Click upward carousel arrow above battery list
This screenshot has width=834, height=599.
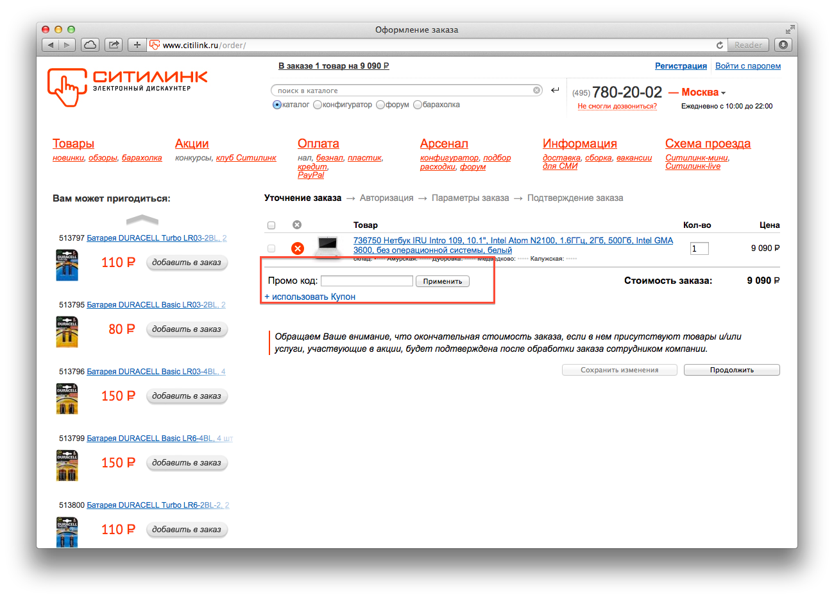pyautogui.click(x=142, y=220)
